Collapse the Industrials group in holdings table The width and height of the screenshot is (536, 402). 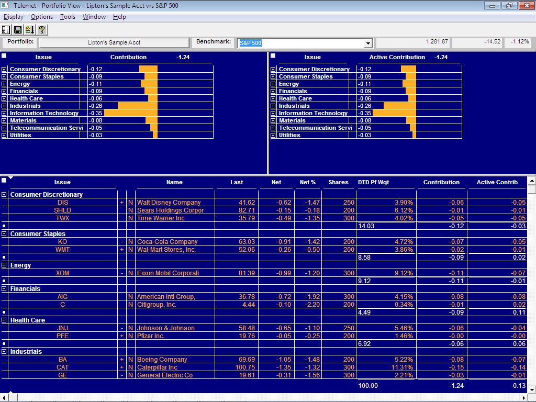4,352
